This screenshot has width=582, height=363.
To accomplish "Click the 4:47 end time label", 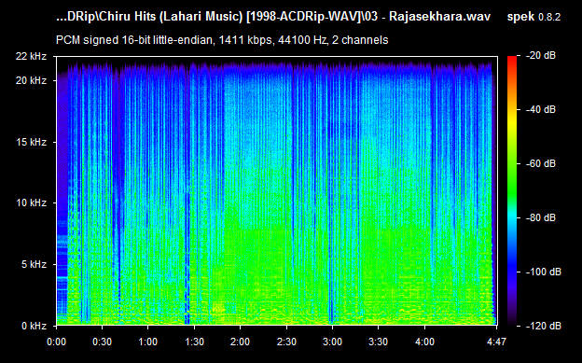I will [x=496, y=342].
